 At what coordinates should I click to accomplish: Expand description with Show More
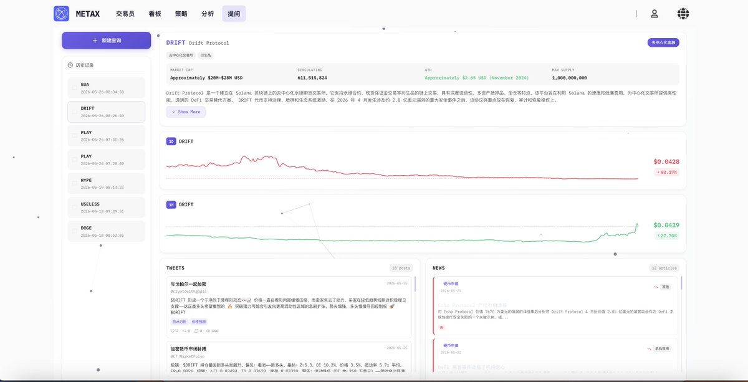click(x=186, y=112)
